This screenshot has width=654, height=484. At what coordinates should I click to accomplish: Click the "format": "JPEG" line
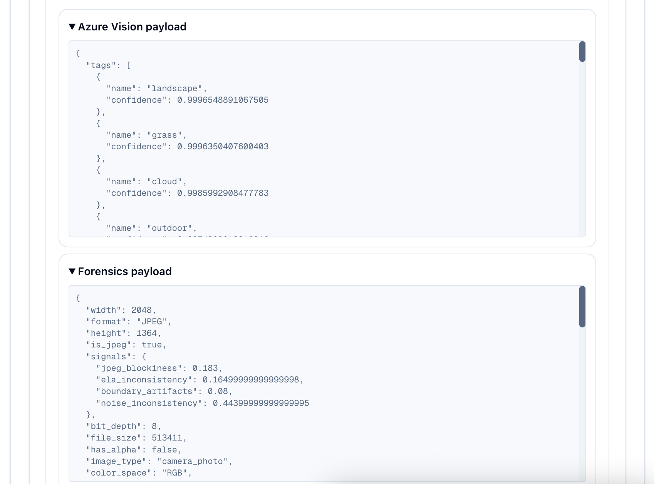(x=129, y=322)
